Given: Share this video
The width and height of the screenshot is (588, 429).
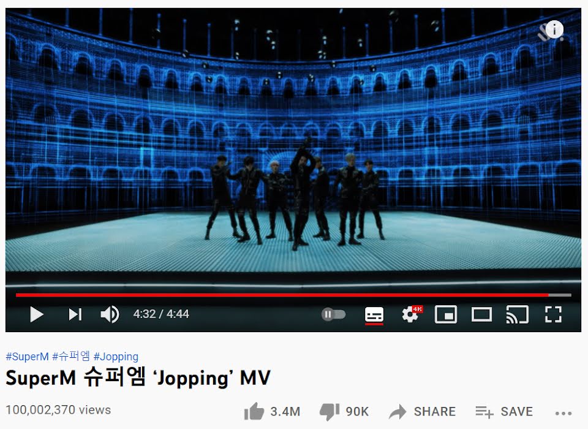Looking at the screenshot, I should pos(422,411).
